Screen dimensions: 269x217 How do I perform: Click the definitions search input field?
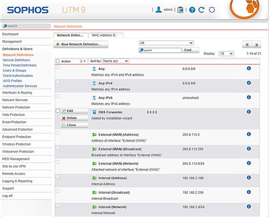coord(161,50)
